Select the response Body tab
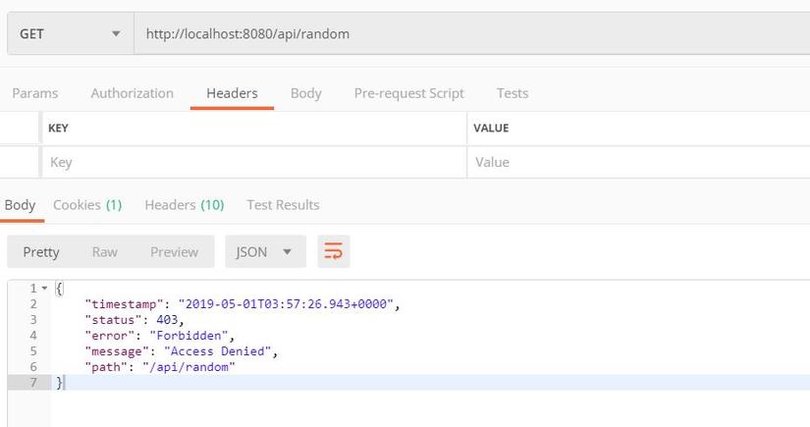The width and height of the screenshot is (810, 427). (20, 205)
